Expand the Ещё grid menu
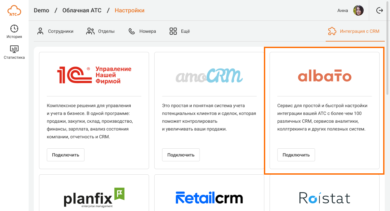 179,31
